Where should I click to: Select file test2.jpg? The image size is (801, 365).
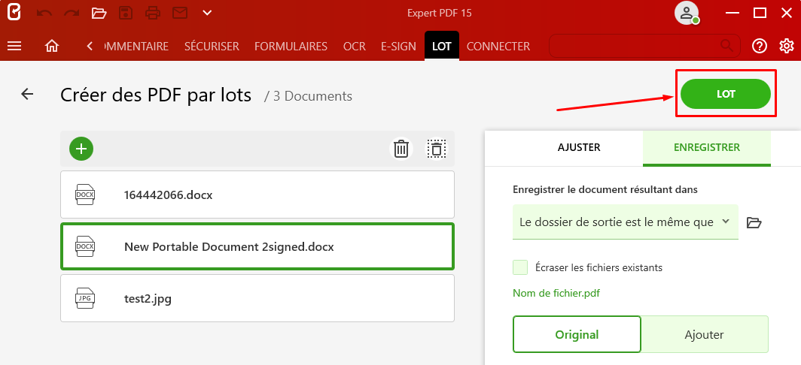coord(257,298)
